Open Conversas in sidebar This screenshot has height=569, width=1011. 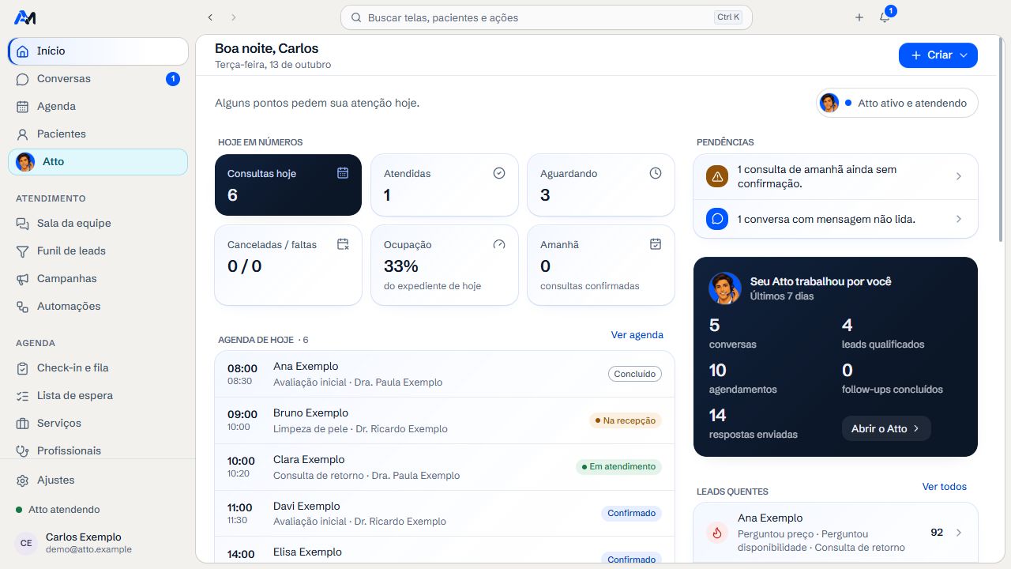click(x=98, y=78)
